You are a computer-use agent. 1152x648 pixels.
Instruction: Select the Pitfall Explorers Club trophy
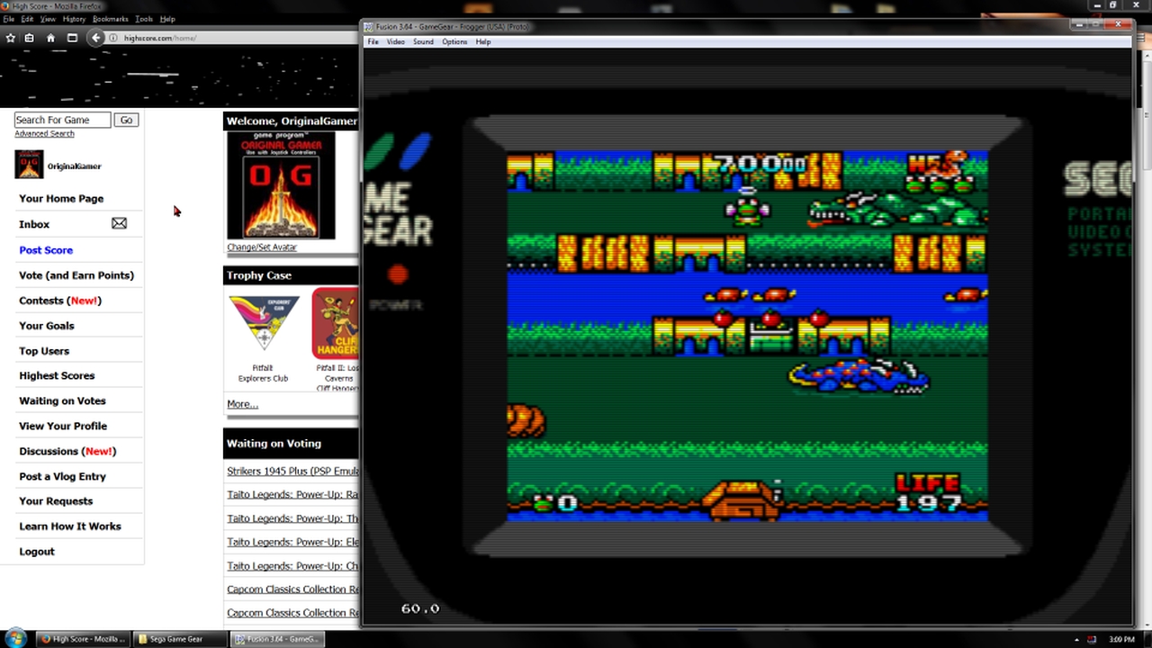click(x=263, y=324)
